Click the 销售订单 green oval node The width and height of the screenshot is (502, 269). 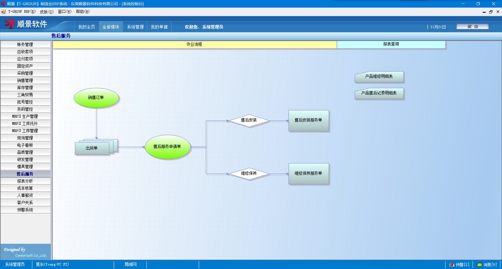click(x=96, y=98)
